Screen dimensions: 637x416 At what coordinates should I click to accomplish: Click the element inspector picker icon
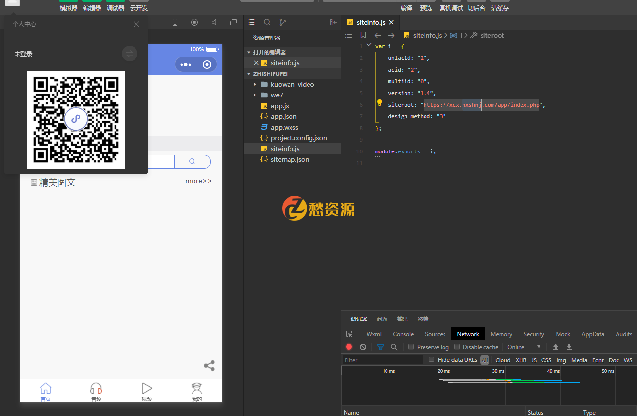tap(349, 334)
